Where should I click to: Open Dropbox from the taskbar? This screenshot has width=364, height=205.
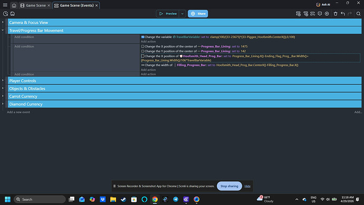tap(103, 199)
